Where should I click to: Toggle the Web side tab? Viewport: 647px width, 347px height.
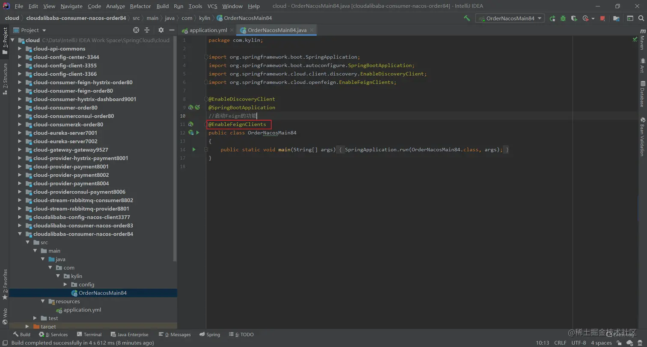tap(5, 316)
